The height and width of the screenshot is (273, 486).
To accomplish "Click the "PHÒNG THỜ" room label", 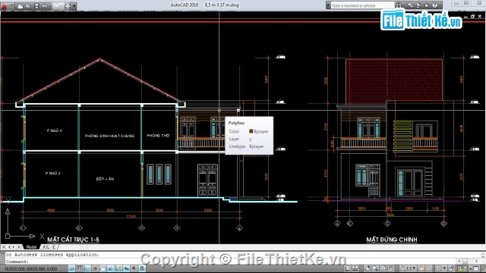I will pos(158,136).
